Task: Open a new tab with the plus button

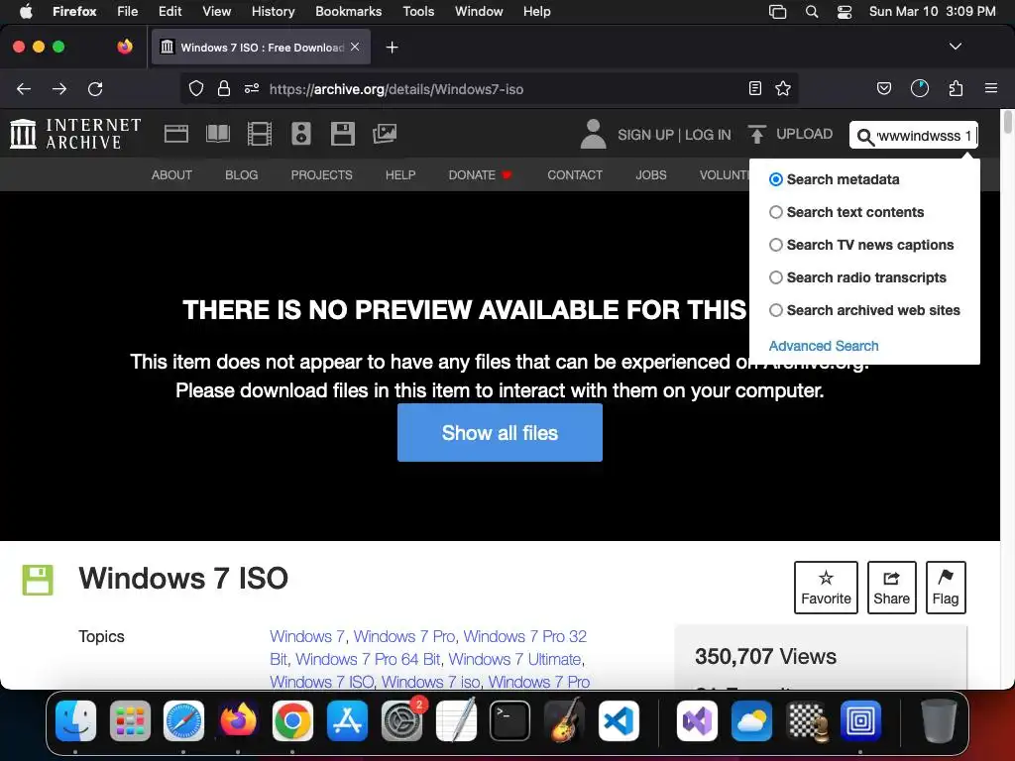Action: click(x=392, y=48)
